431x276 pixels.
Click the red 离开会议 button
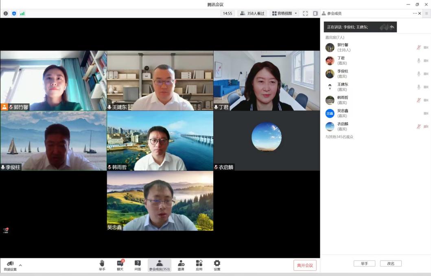coord(305,265)
